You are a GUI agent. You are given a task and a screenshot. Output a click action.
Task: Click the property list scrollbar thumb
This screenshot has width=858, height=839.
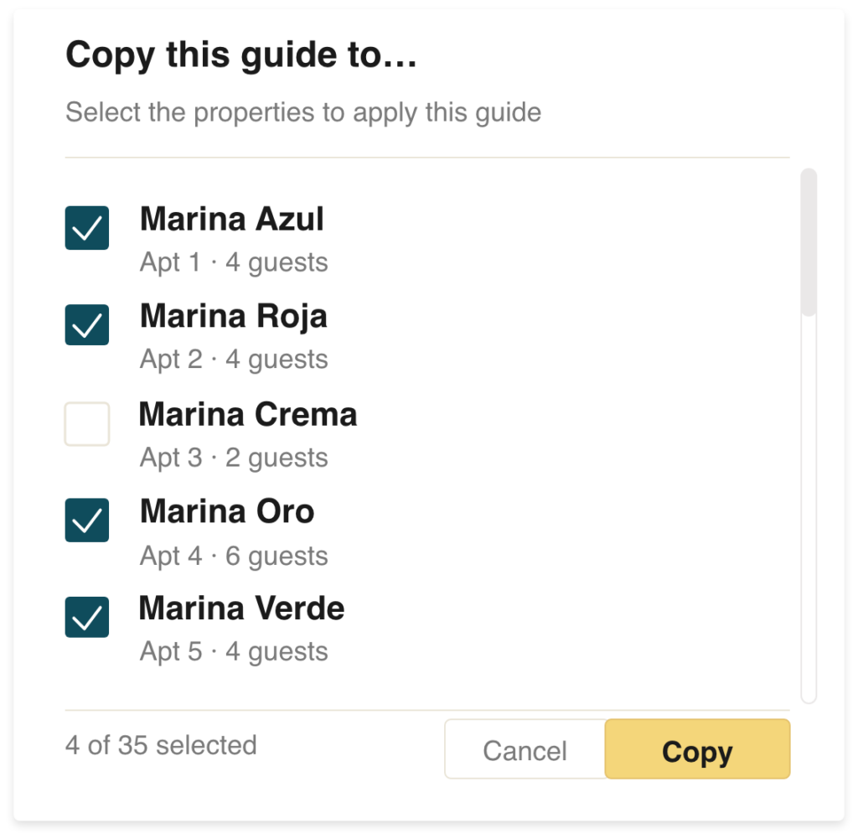[x=809, y=242]
